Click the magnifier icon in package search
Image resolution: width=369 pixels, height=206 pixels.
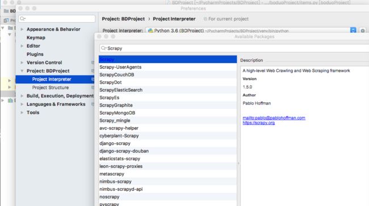click(x=103, y=48)
